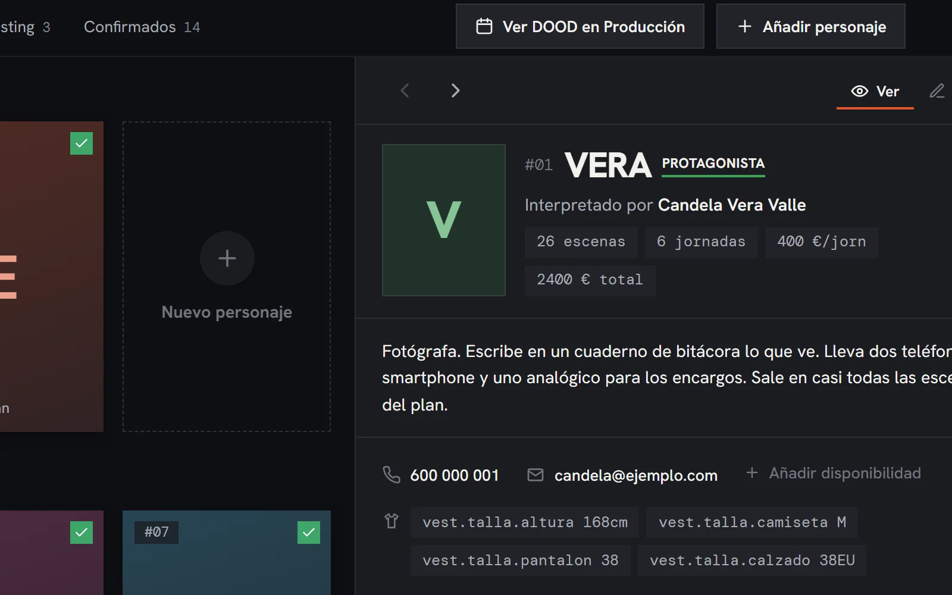Screen dimensions: 952x595
Task: Click the 2400 € total chip
Action: 590,280
